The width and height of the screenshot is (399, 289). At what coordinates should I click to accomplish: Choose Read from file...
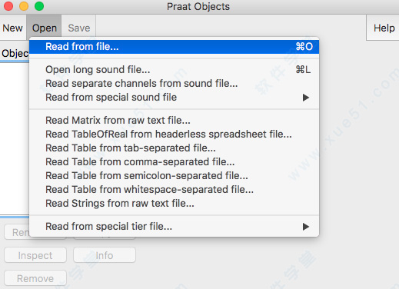[x=175, y=47]
